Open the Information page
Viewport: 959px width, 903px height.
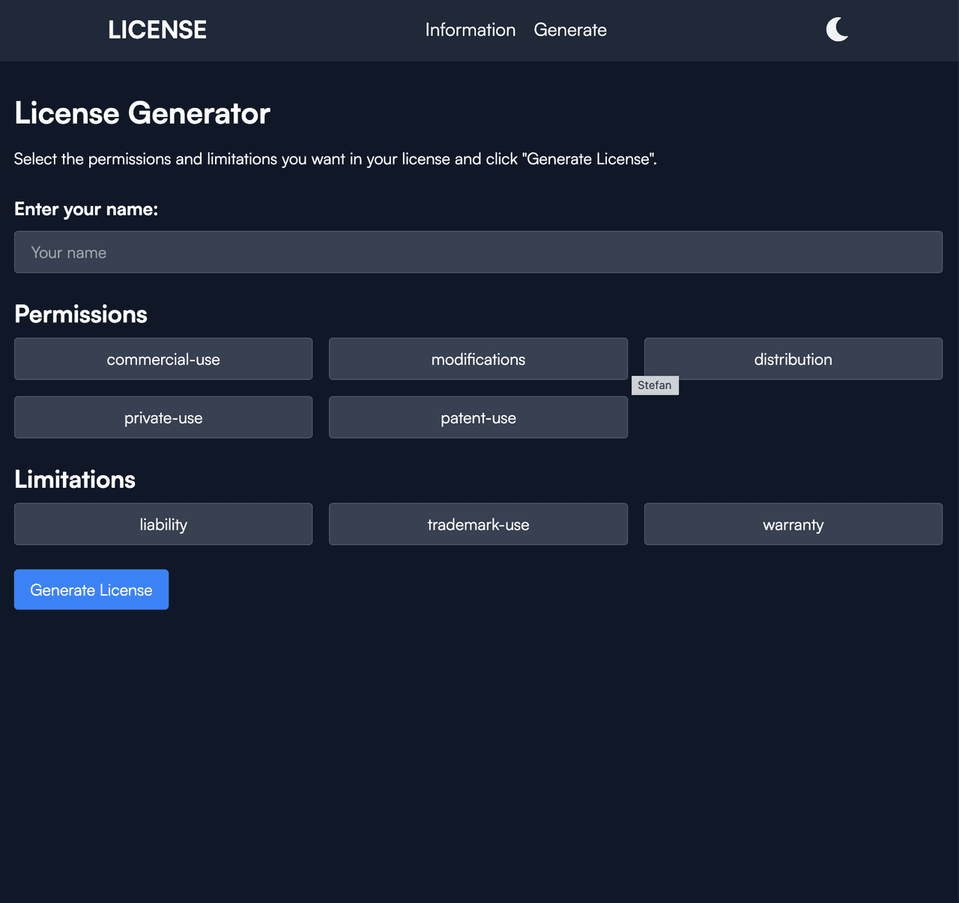[x=470, y=30]
